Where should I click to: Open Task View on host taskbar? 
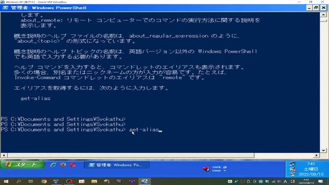pos(31,181)
